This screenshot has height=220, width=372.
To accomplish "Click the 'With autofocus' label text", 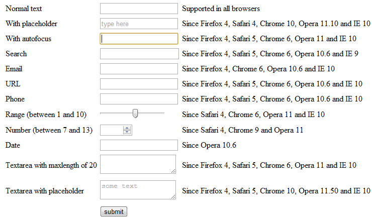I will (28, 39).
